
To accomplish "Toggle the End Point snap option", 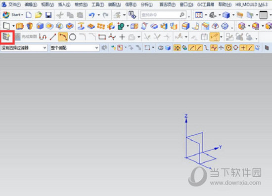I will tap(192, 47).
